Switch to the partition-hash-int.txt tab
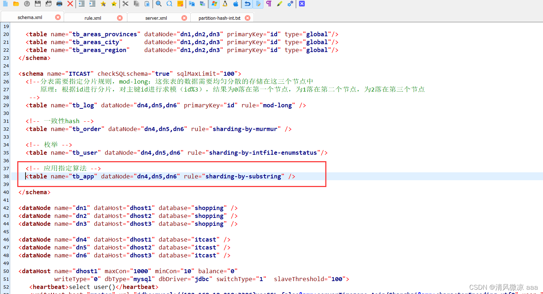This screenshot has height=294, width=543. coord(220,18)
